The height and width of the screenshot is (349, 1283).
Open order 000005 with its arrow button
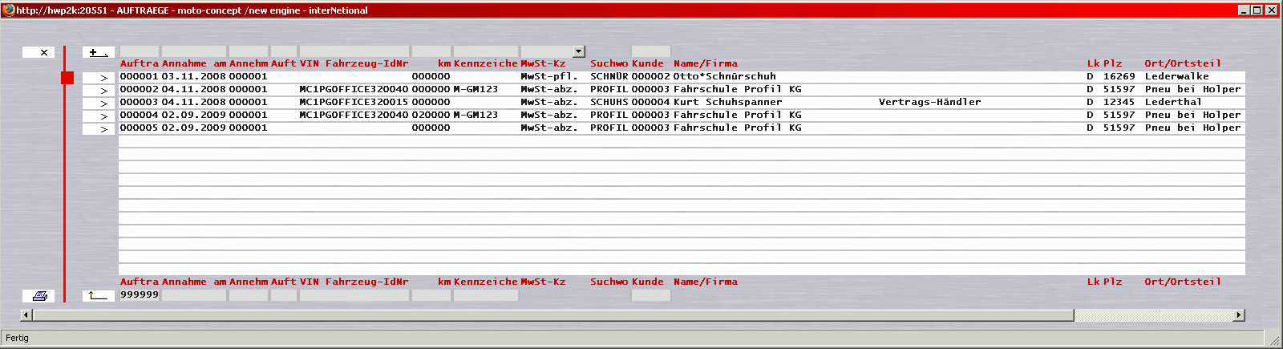point(99,129)
